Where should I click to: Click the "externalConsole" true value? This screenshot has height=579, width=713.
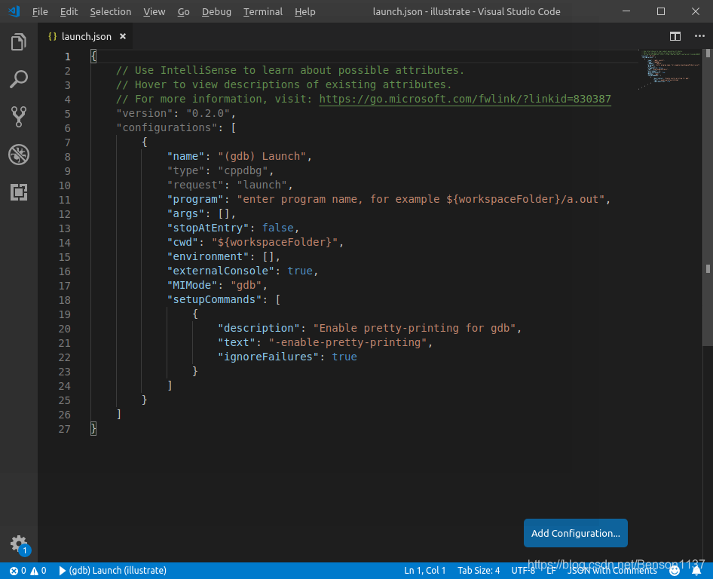(300, 271)
